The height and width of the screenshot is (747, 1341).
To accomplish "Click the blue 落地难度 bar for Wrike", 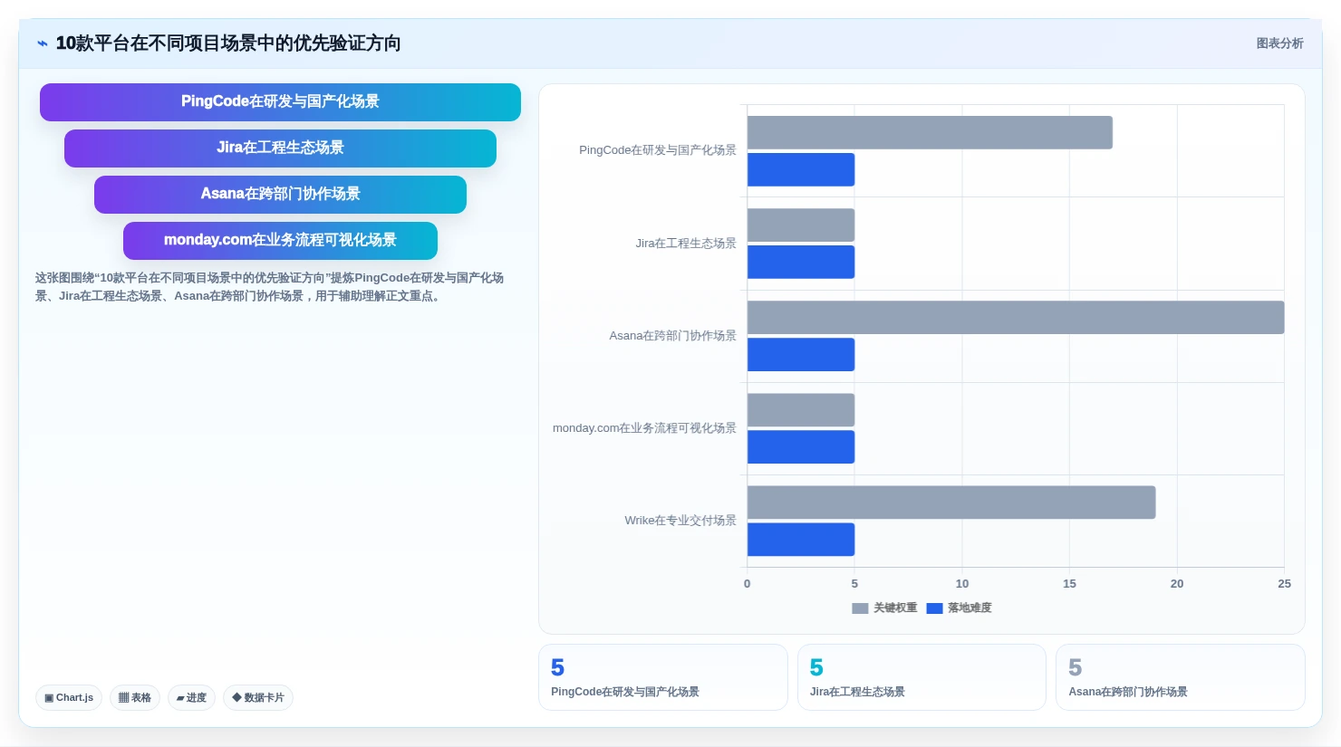I will [801, 539].
